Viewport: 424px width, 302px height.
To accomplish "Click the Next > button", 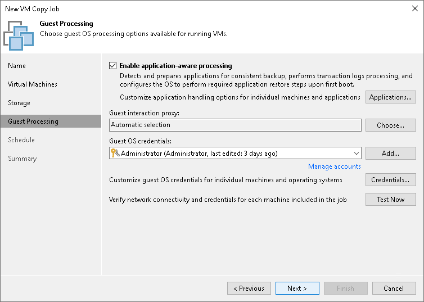I will click(297, 288).
